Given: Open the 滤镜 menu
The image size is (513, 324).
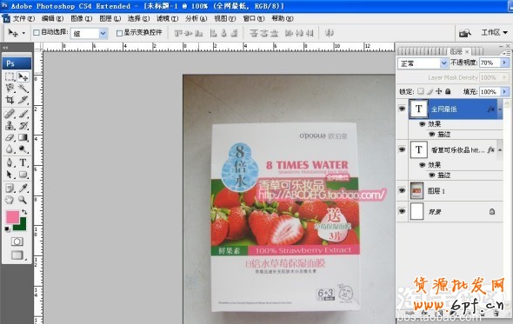Looking at the screenshot, I should tap(167, 18).
